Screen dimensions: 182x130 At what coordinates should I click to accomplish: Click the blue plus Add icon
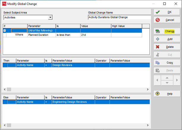point(158,39)
